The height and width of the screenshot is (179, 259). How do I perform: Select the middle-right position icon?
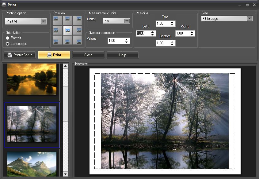click(77, 30)
